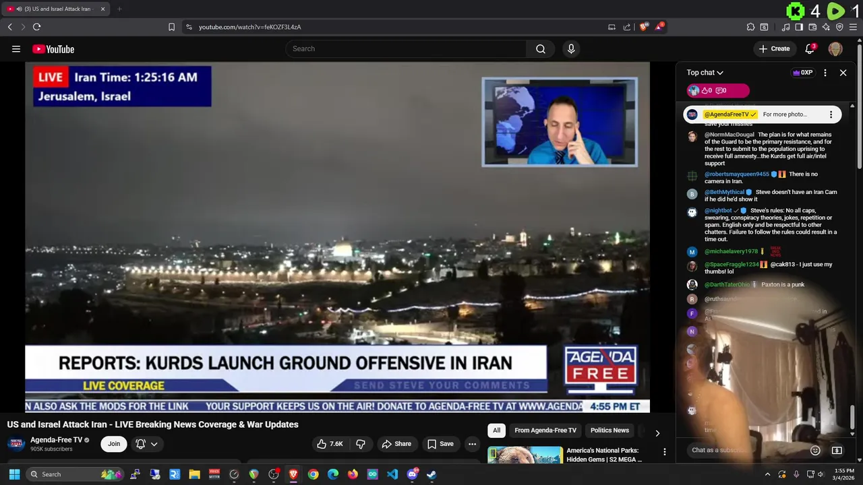This screenshot has width=863, height=485.
Task: Go back to the previous page
Action: 9,27
